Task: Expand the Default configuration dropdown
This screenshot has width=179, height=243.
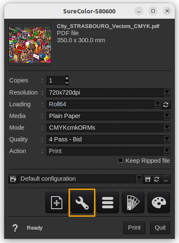Action: coord(139,179)
